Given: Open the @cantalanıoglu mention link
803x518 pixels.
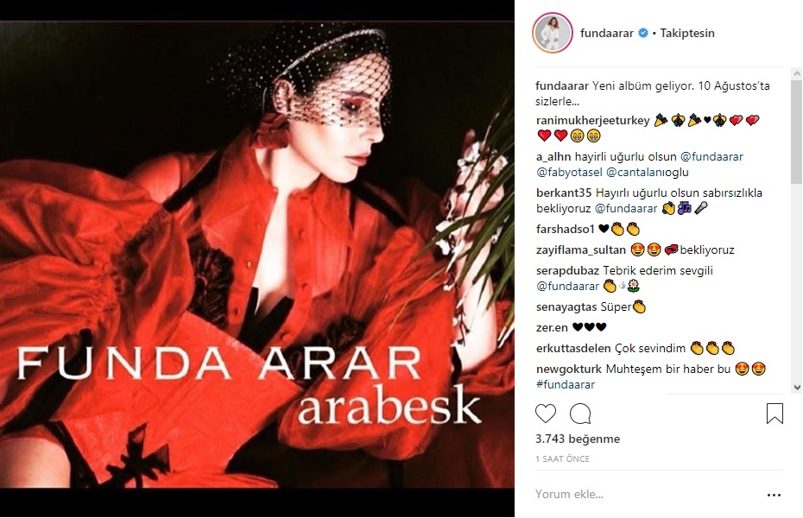Looking at the screenshot, I should [x=648, y=173].
